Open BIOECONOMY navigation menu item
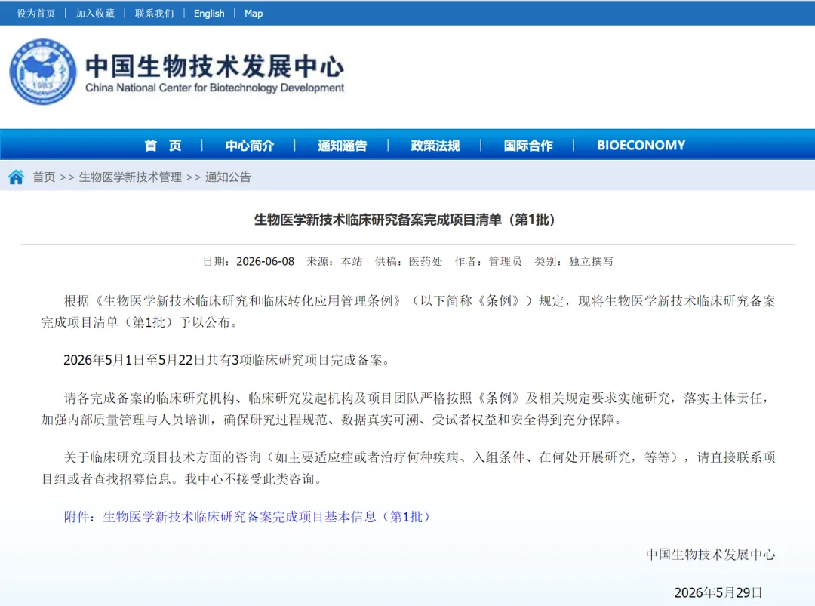The image size is (815, 606). pos(641,146)
